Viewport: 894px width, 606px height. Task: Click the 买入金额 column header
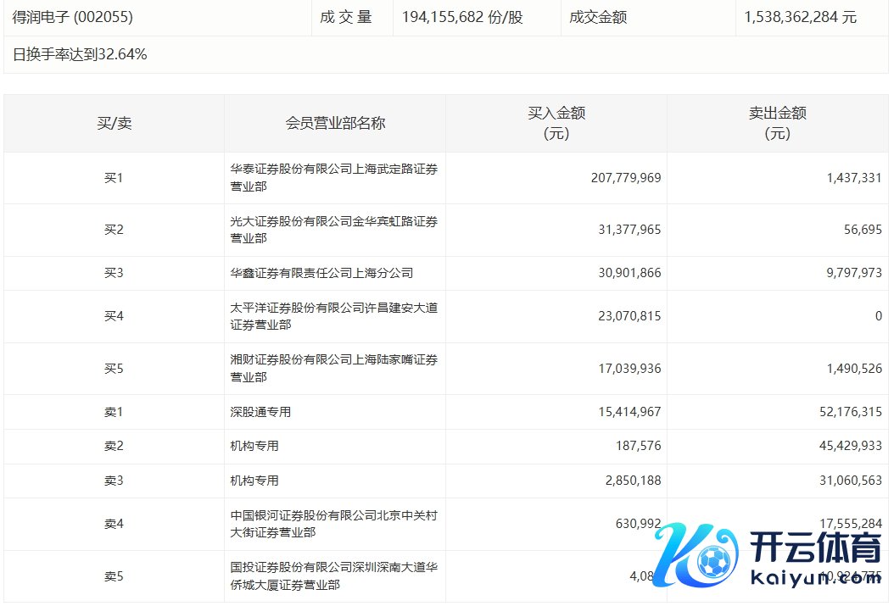click(x=556, y=124)
